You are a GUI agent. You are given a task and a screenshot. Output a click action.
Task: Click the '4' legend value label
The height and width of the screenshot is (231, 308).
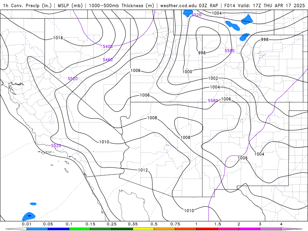click(281, 224)
